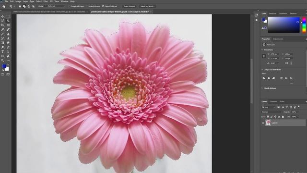Switch to the Adjustments tab

278,39
